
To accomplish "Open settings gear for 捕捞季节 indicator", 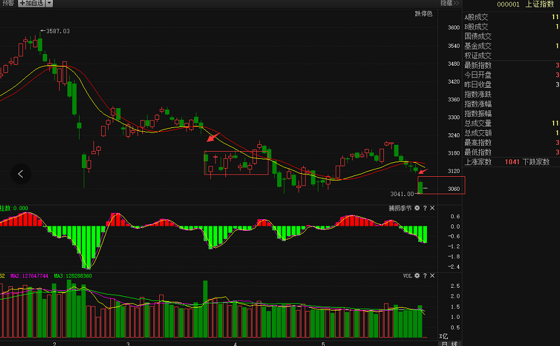I will [417, 208].
